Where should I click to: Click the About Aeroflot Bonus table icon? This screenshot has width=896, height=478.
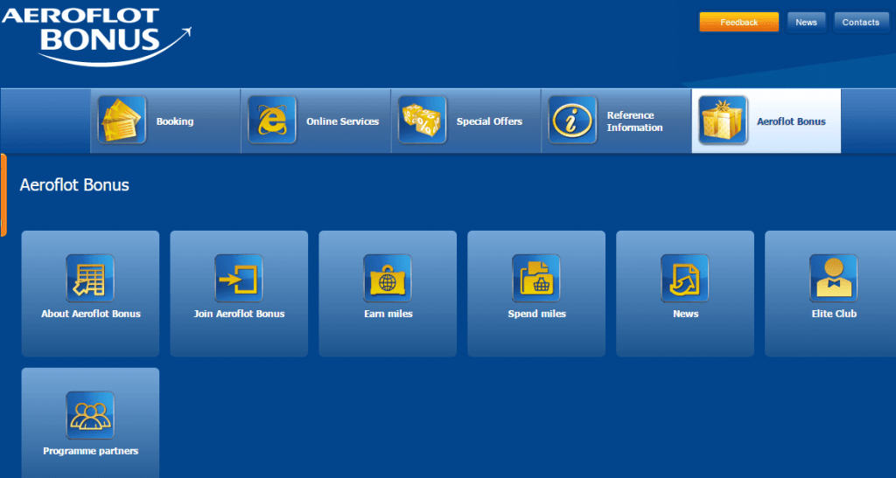point(90,278)
